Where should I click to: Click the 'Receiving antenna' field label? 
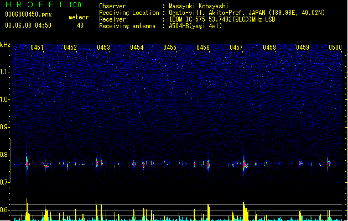click(127, 26)
